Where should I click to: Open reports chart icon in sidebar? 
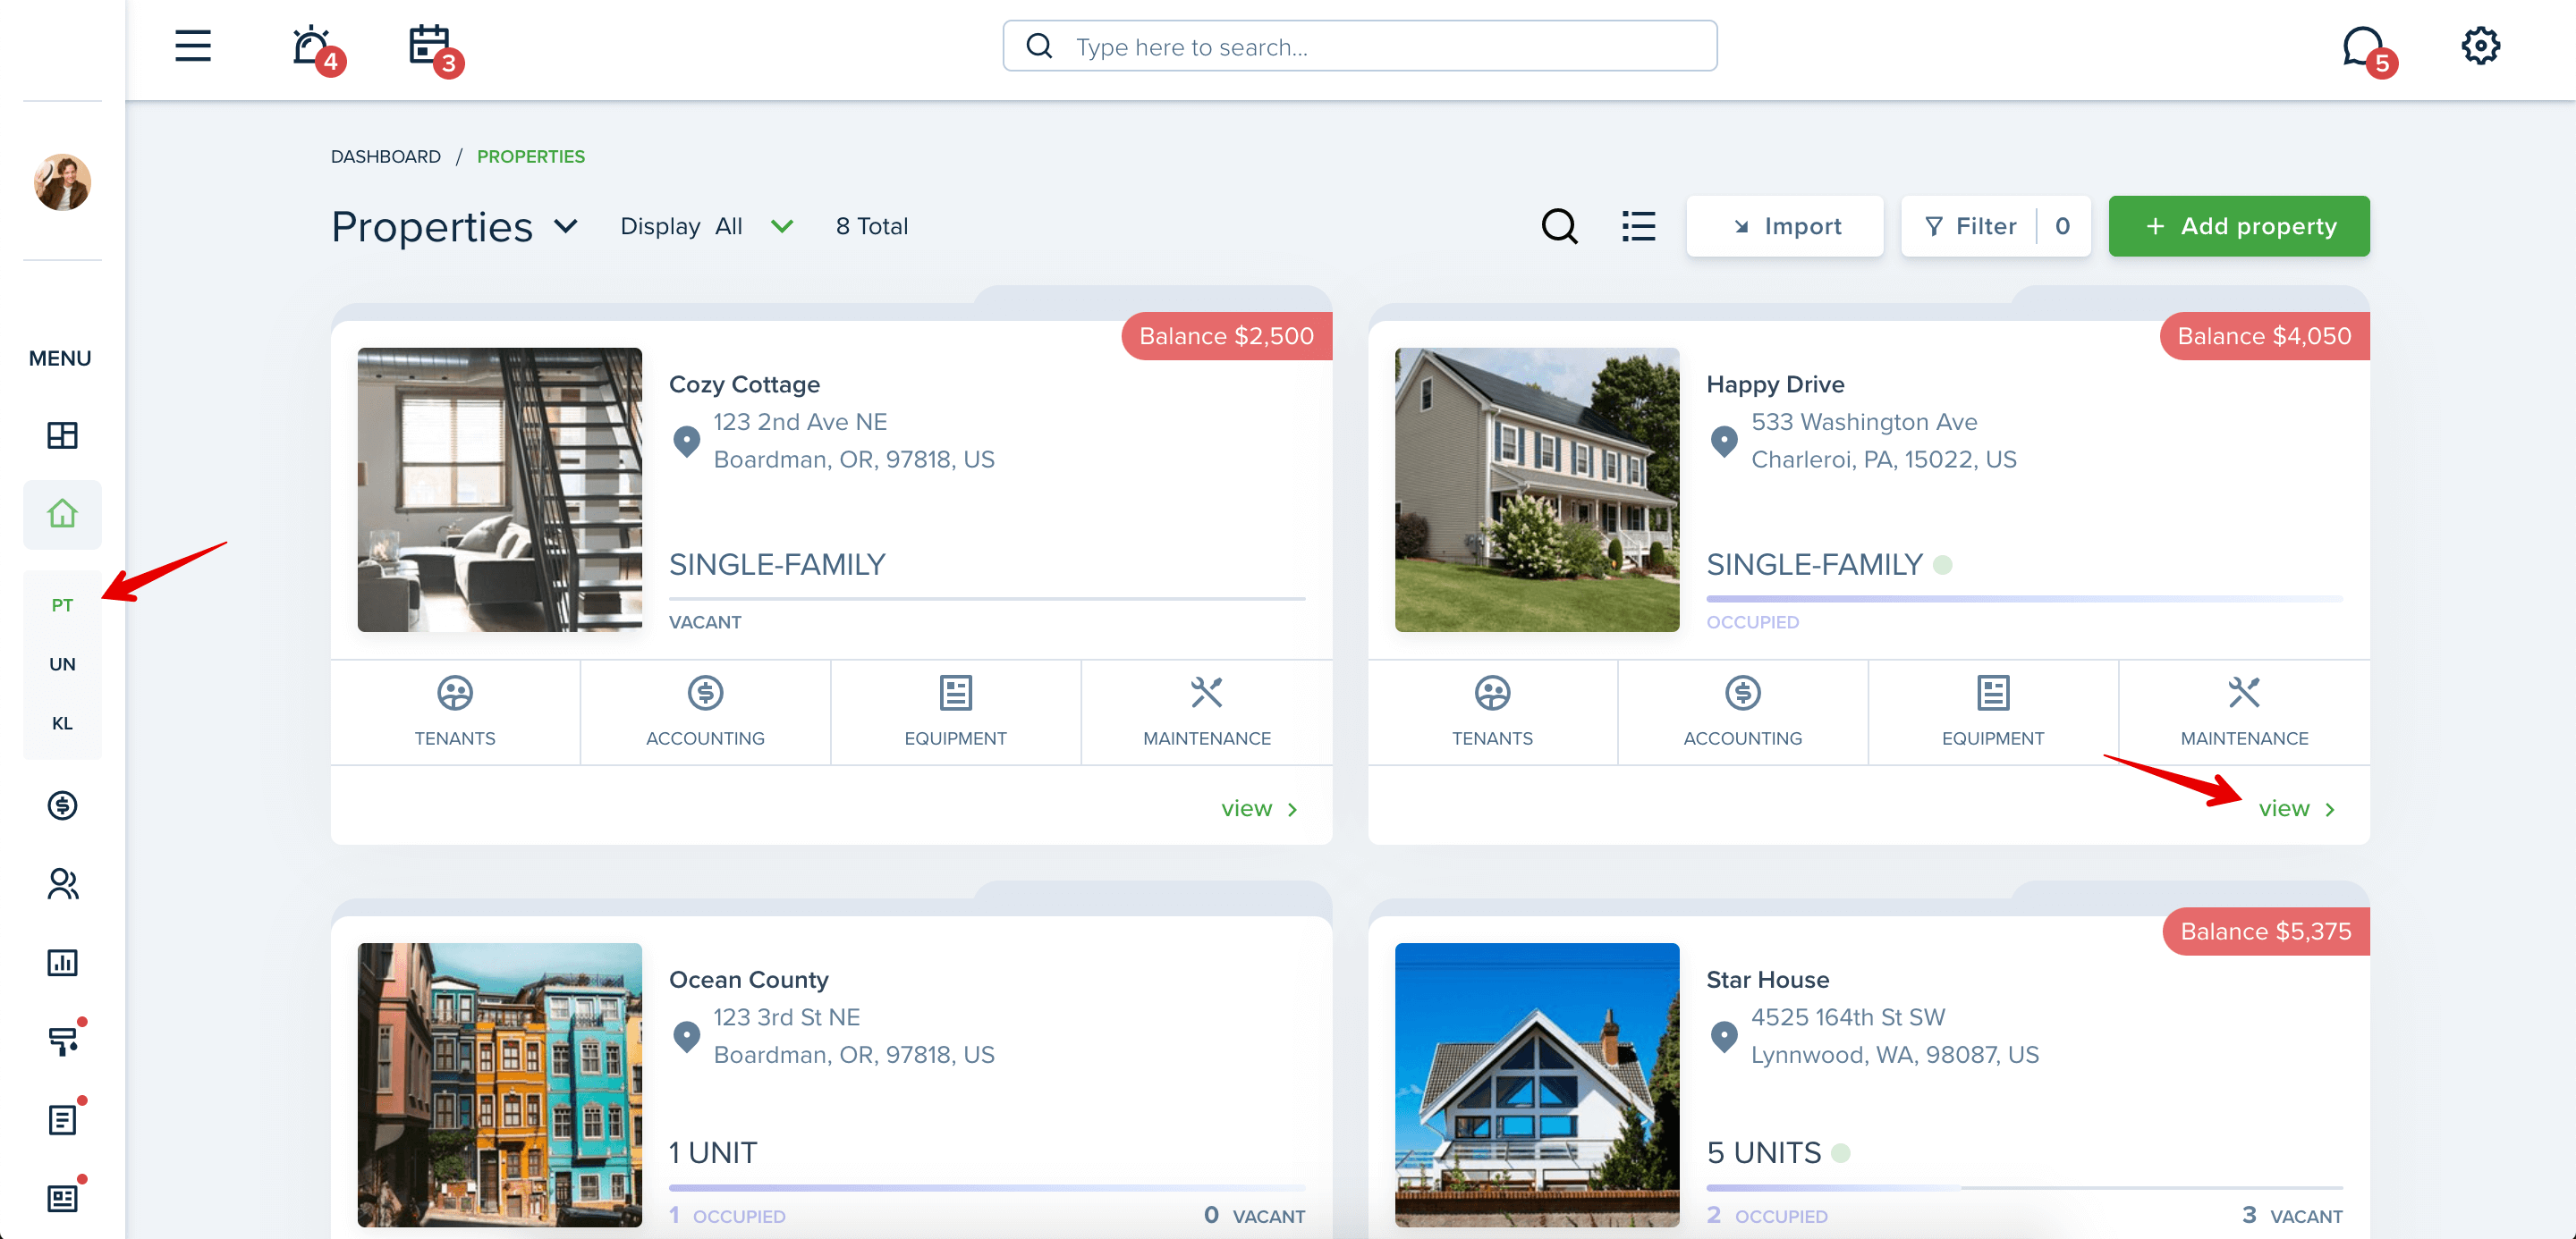pyautogui.click(x=62, y=962)
